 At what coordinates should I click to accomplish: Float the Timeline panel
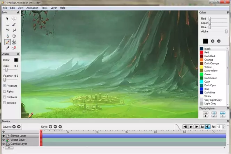tap(228, 121)
